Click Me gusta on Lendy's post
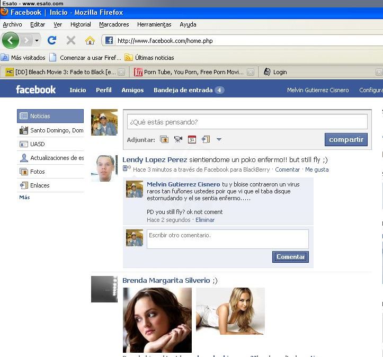Screen dimensions: 383x357 [x=317, y=169]
